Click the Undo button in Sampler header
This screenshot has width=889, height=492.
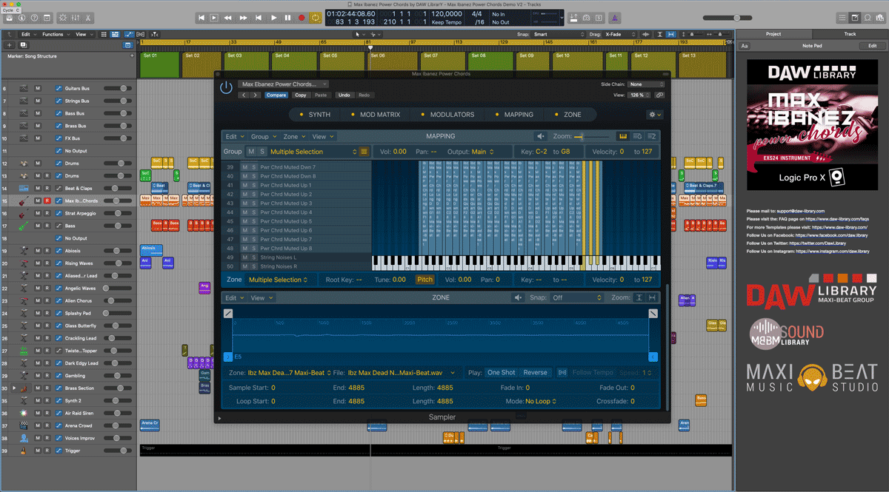tap(344, 95)
